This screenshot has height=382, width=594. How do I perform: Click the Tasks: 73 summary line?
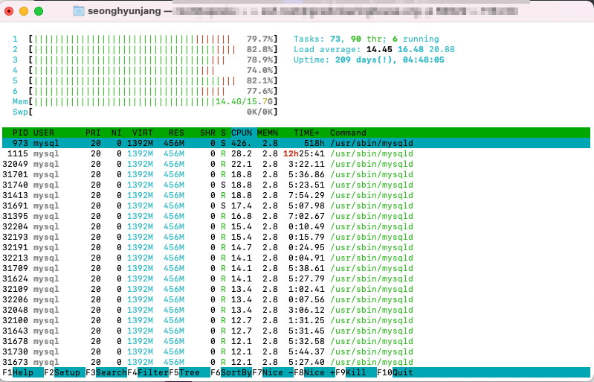point(367,39)
